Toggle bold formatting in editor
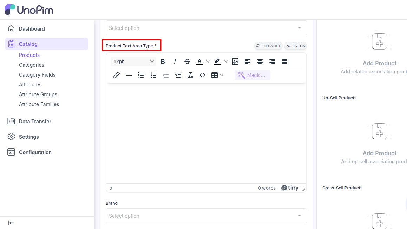This screenshot has width=407, height=229. 163,61
